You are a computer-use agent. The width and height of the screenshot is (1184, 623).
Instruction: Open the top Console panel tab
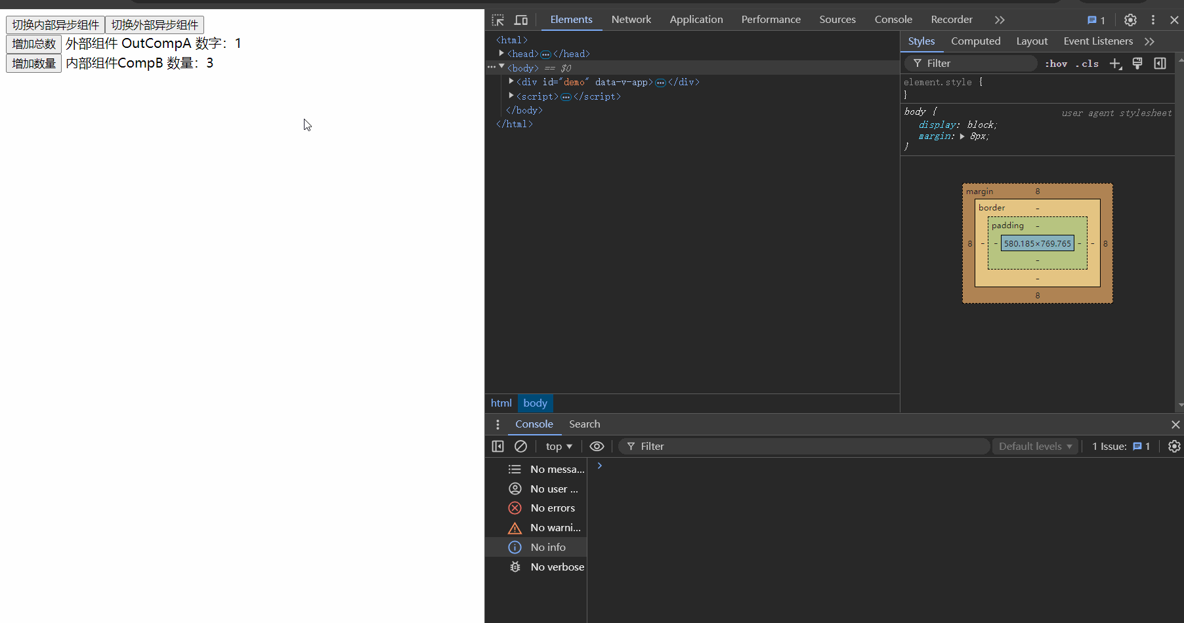coord(893,20)
